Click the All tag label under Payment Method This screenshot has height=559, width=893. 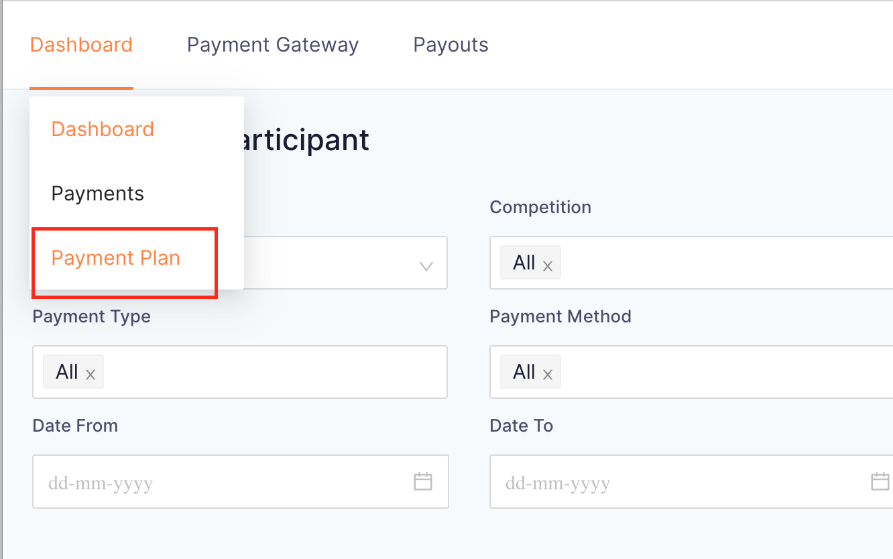(x=524, y=372)
